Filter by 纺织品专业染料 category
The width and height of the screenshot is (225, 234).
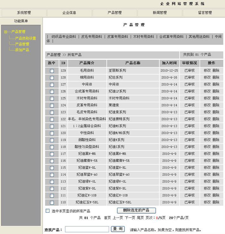click(64, 37)
